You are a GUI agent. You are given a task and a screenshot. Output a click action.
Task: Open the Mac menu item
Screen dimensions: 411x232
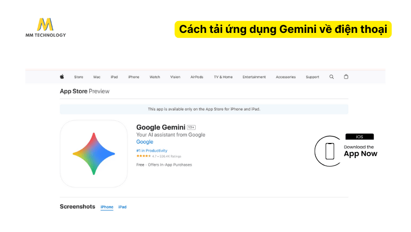(x=97, y=77)
